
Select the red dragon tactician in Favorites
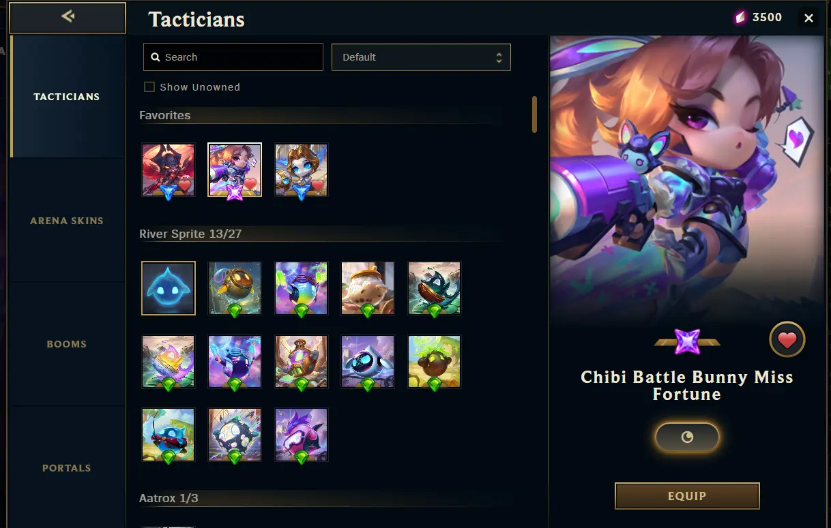point(169,170)
